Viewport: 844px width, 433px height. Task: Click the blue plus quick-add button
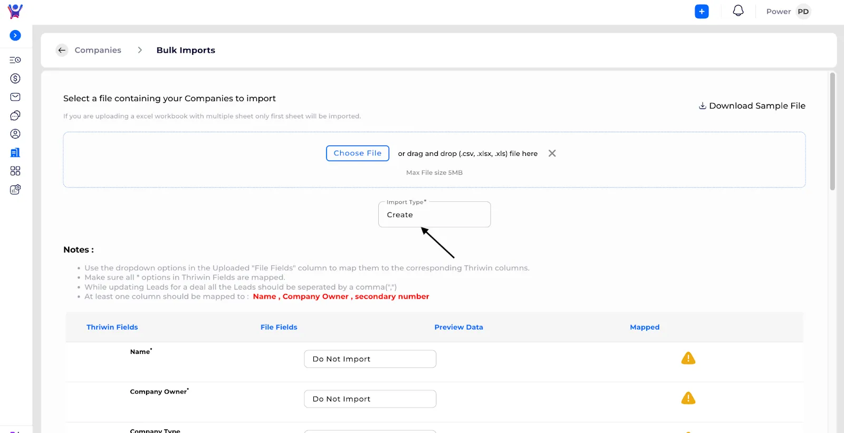point(702,12)
